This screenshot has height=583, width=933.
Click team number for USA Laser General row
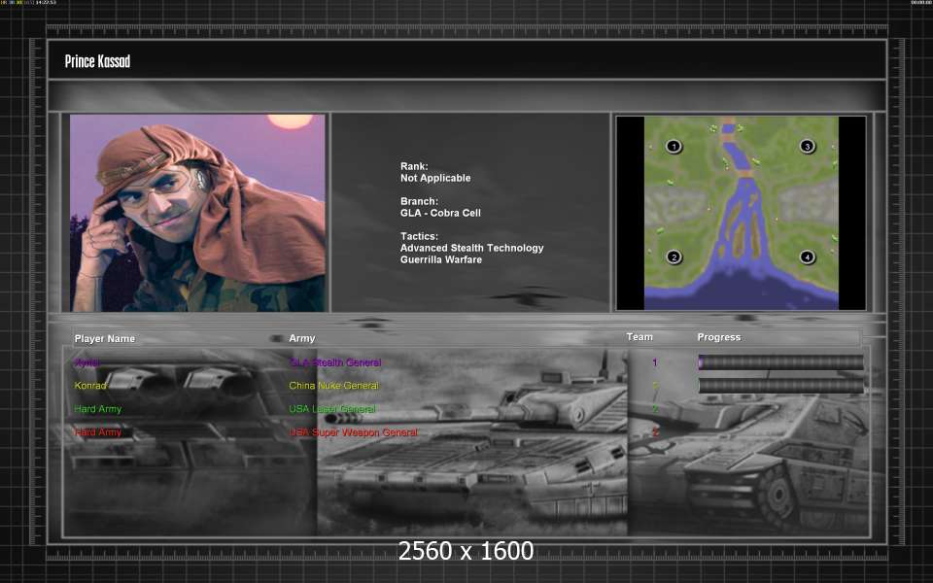point(654,409)
